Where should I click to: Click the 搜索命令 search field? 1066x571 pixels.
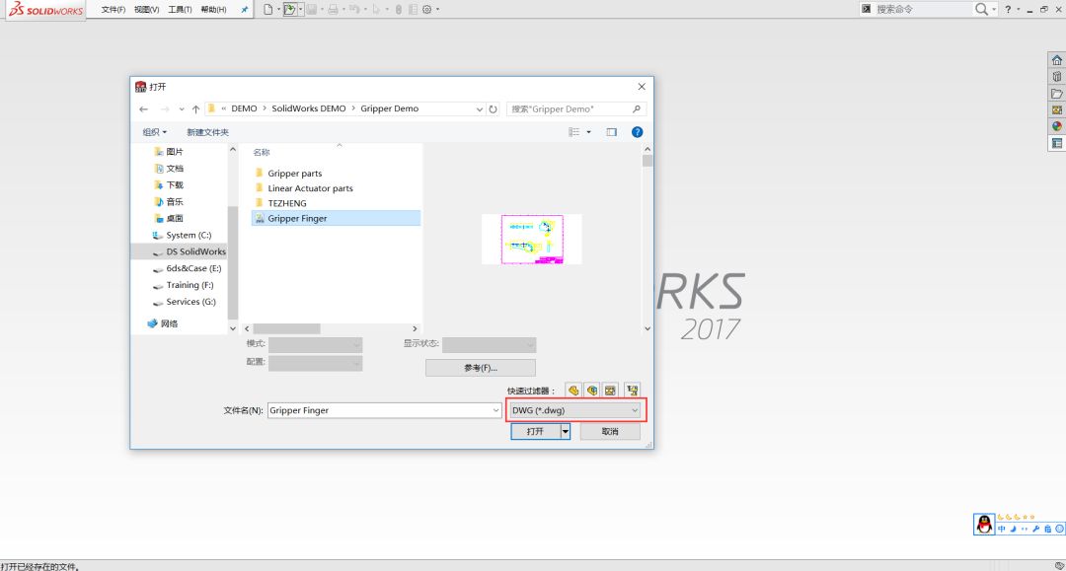(x=923, y=10)
